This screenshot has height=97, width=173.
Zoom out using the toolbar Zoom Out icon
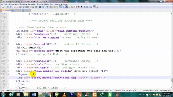point(50,7)
